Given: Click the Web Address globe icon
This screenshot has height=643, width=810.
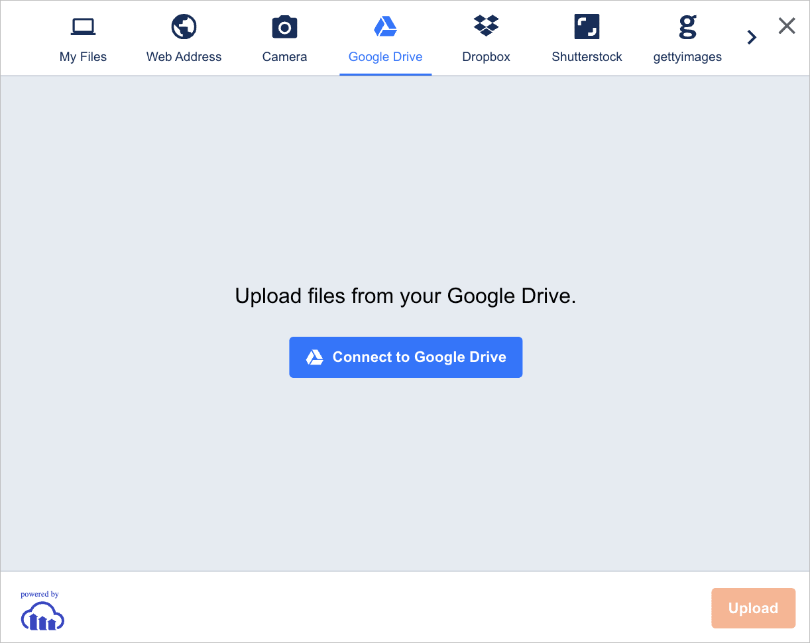Looking at the screenshot, I should click(x=184, y=27).
